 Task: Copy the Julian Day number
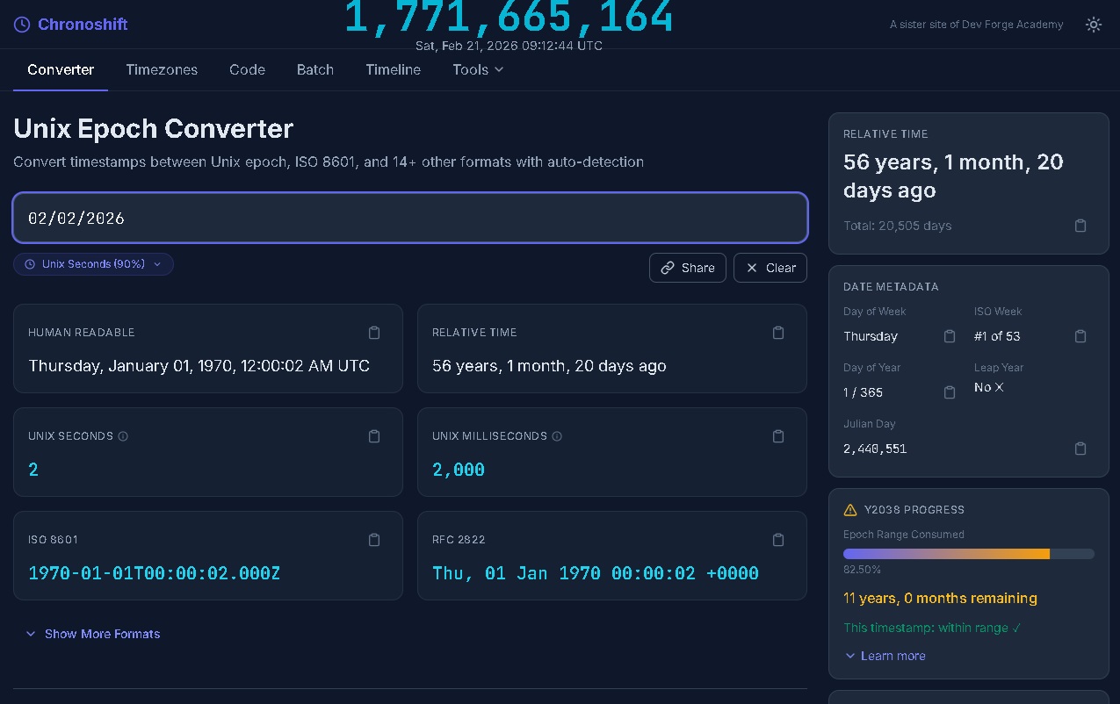(1080, 449)
